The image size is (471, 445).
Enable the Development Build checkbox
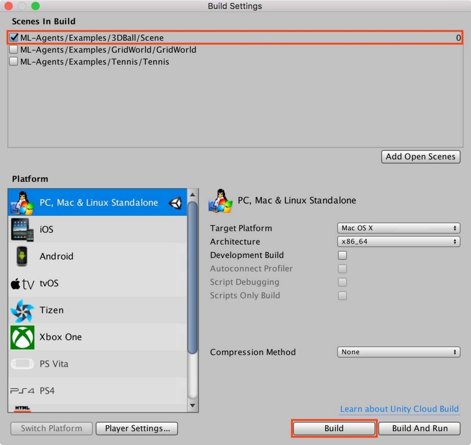pyautogui.click(x=342, y=255)
